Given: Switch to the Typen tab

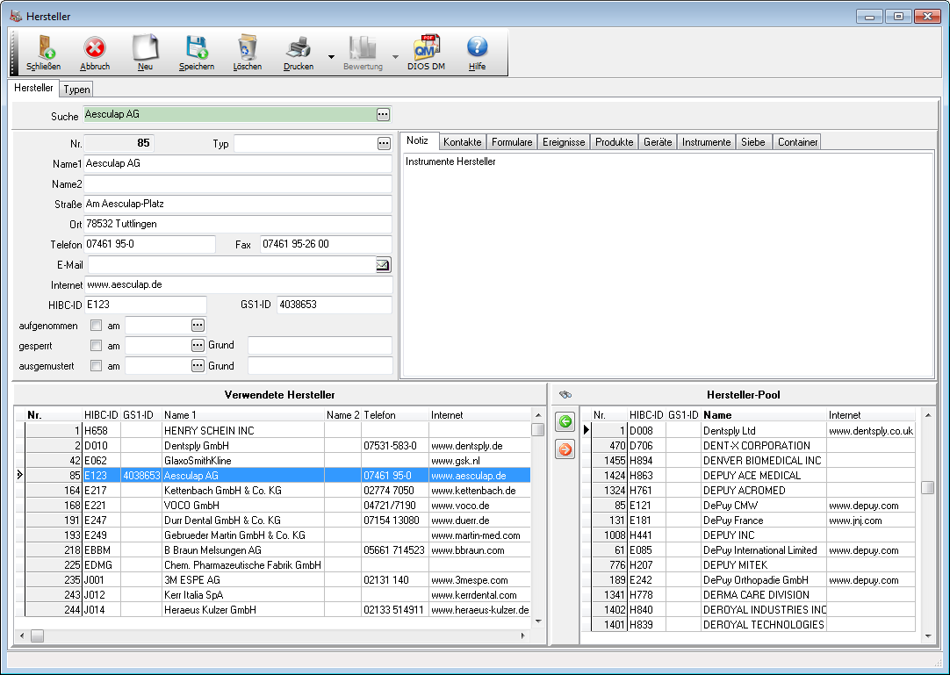Looking at the screenshot, I should tap(77, 89).
